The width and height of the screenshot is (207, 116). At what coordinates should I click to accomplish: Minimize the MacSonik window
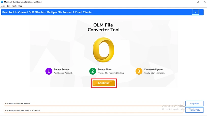click(x=191, y=2)
